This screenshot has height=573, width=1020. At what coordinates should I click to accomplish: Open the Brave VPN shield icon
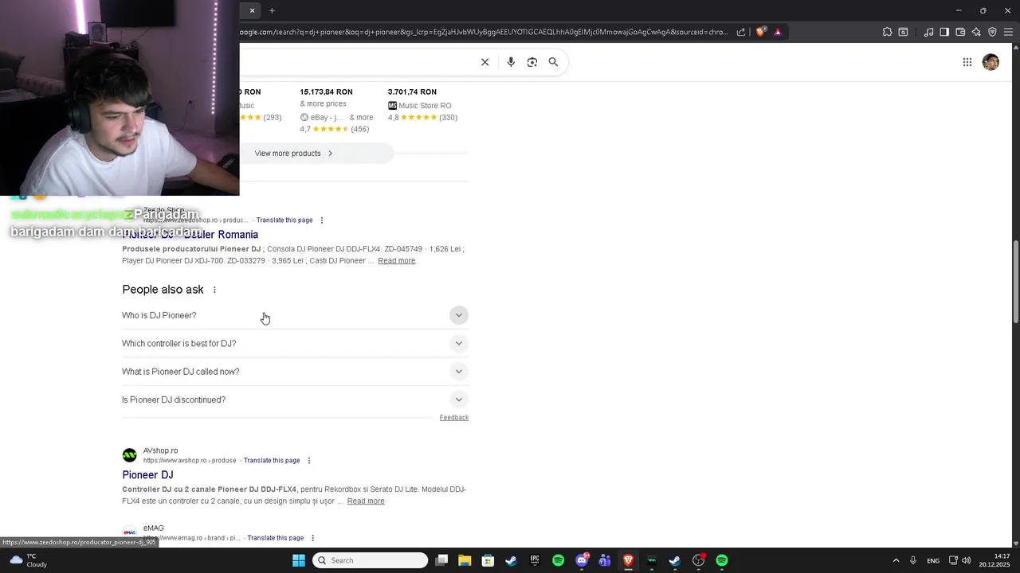[x=992, y=32]
